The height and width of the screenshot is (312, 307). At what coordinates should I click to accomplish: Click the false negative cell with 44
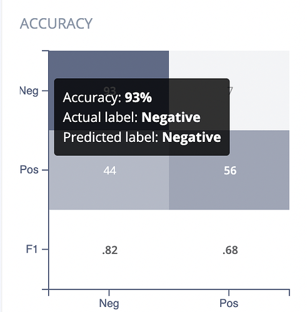(x=109, y=170)
